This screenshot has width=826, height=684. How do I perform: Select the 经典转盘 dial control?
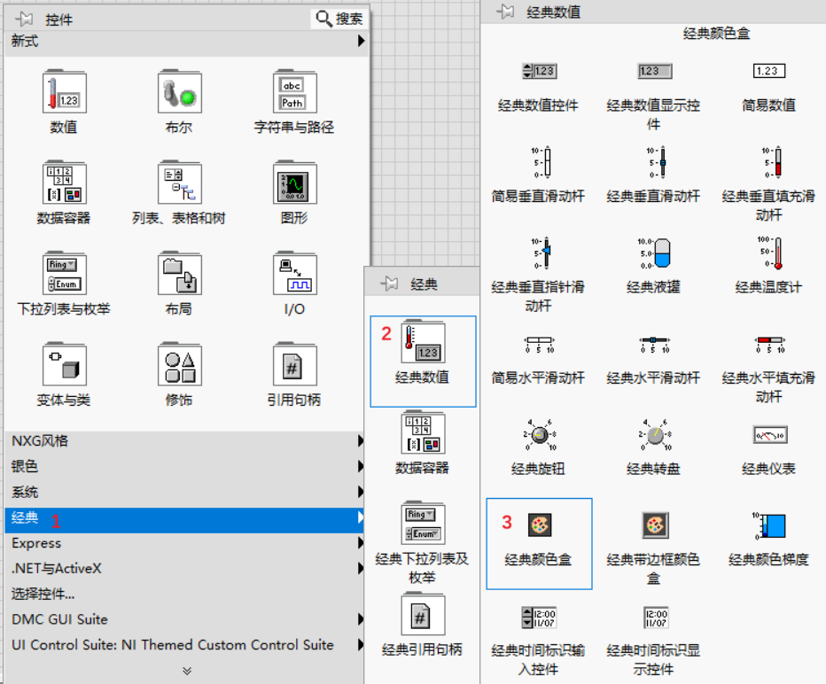click(654, 434)
